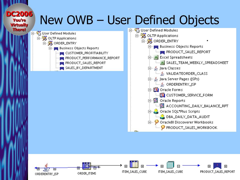This screenshot has width=240, height=180.
Task: Click the PRODUCT_PERFORMANCE_REPORT icon
Action: (x=62, y=58)
